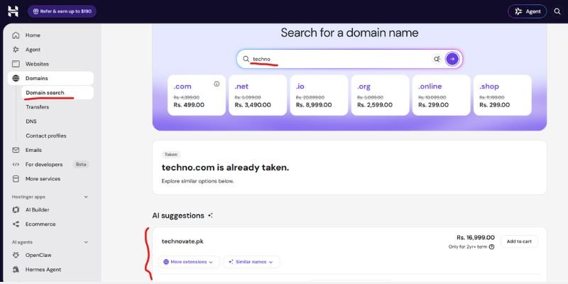Image resolution: width=568 pixels, height=284 pixels.
Task: Open the Refer & earn up to $190 offer
Action: coord(62,11)
